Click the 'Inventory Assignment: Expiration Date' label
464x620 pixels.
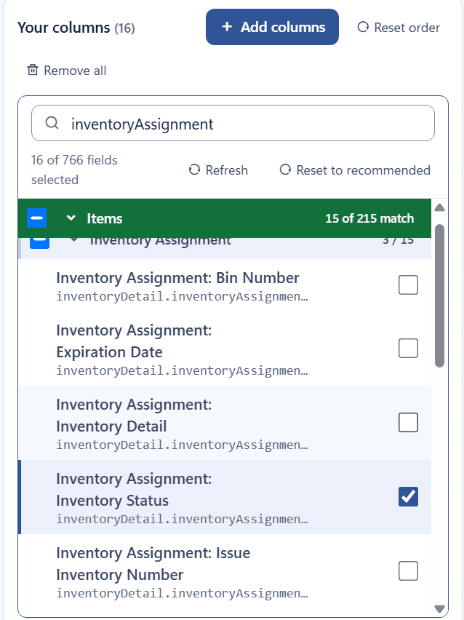coord(134,341)
